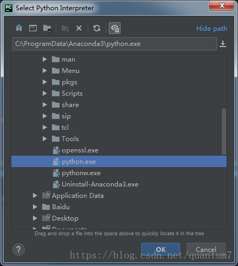Select the Application Data label

pyautogui.click(x=78, y=196)
